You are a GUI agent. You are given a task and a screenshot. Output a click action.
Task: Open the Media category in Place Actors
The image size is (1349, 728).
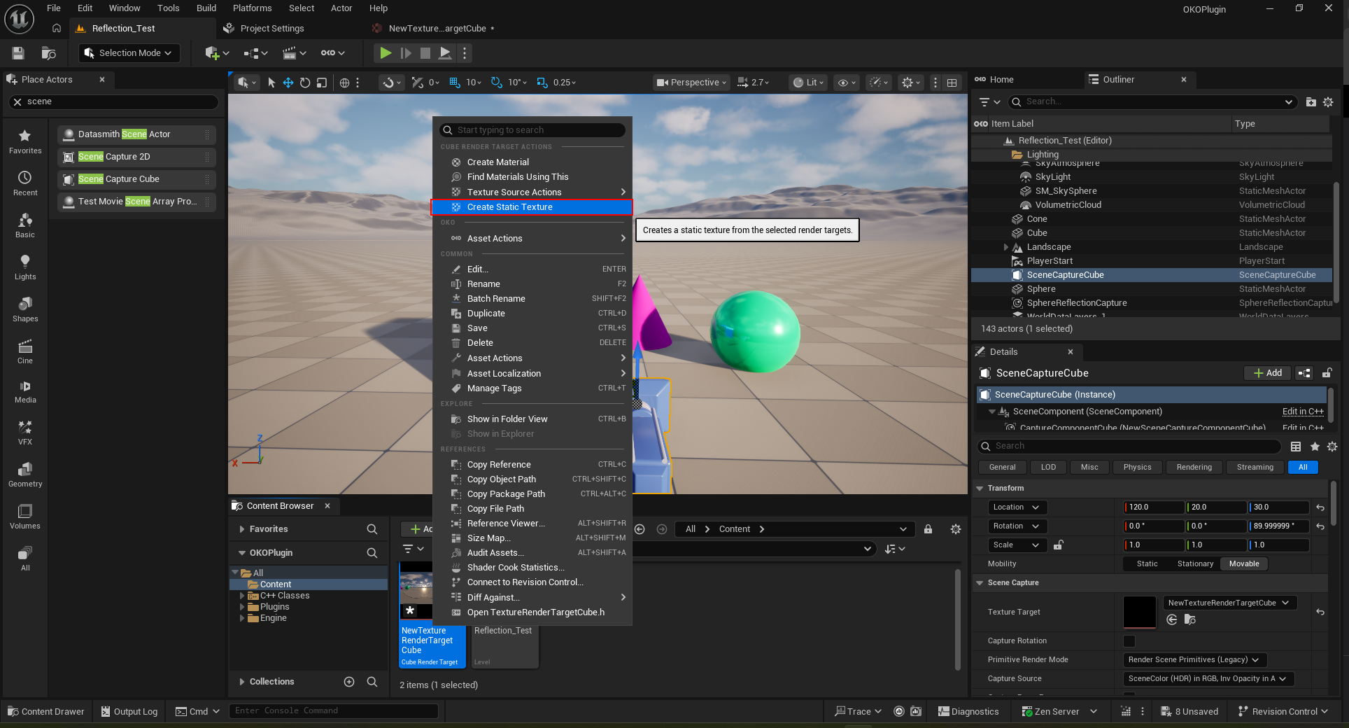coord(25,391)
